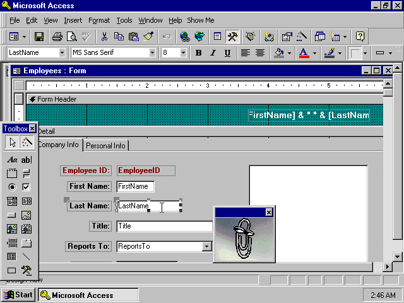The image size is (404, 303).
Task: Open the Format menu
Action: [x=99, y=20]
